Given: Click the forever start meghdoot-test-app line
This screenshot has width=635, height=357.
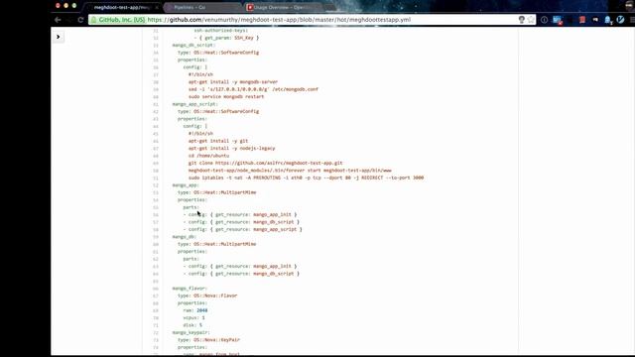Looking at the screenshot, I should 290,171.
